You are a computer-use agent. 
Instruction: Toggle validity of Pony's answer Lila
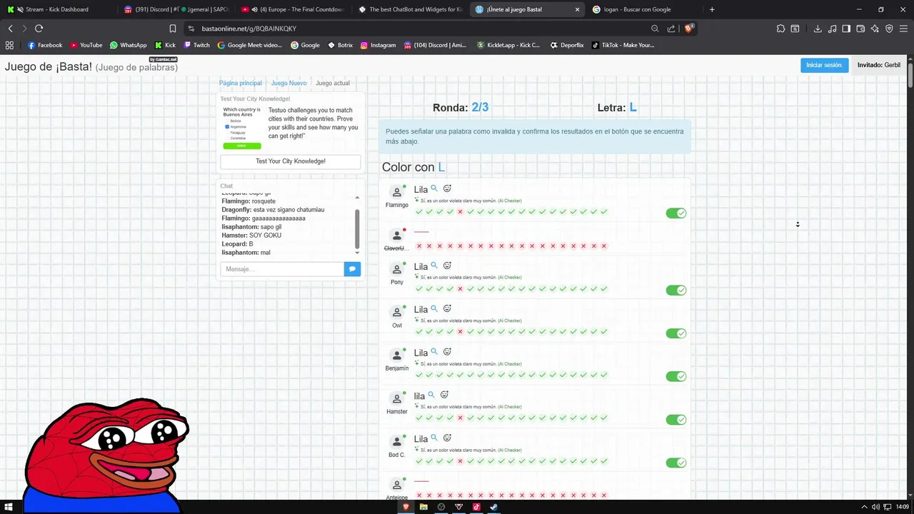(x=676, y=290)
